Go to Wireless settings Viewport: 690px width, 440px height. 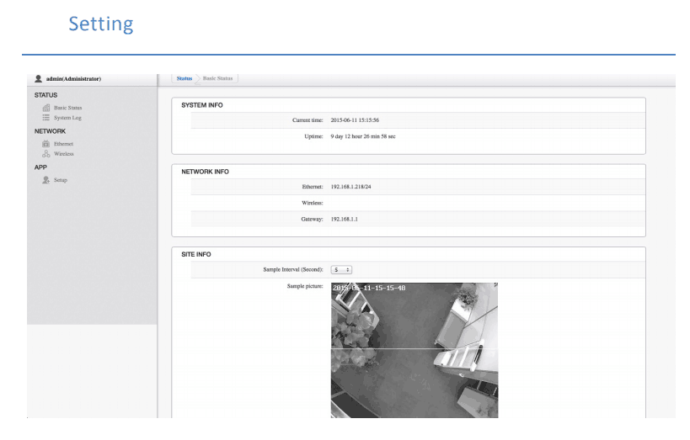[64, 154]
